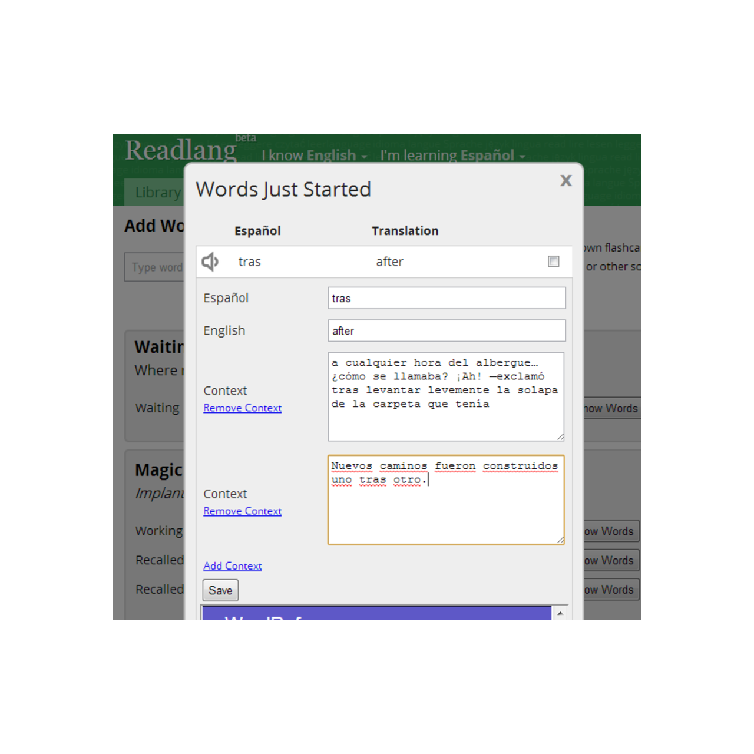Open the "I know English" dropdown
The height and width of the screenshot is (754, 754).
pos(313,155)
